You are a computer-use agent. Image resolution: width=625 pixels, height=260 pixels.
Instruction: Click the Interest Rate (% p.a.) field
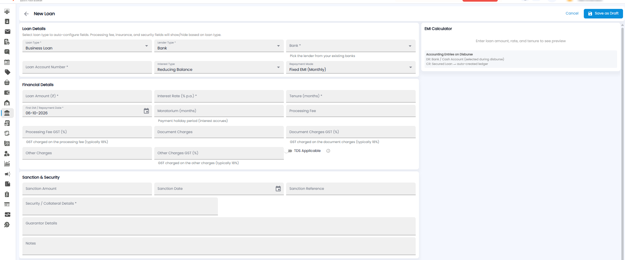pyautogui.click(x=219, y=96)
